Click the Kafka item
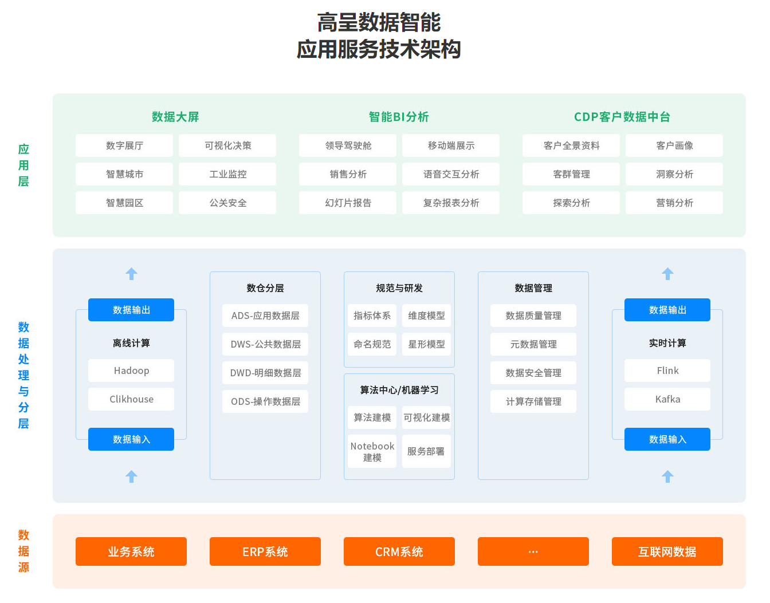 pos(667,399)
